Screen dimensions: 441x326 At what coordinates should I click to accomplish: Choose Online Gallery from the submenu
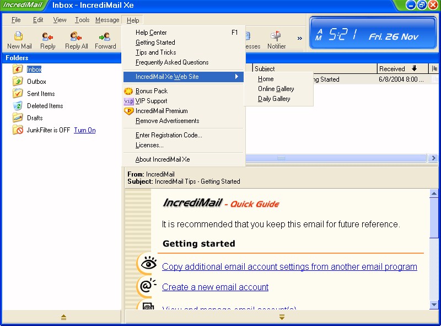pyautogui.click(x=276, y=89)
